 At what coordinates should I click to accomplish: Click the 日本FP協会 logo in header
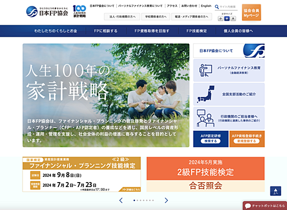[x=47, y=12]
